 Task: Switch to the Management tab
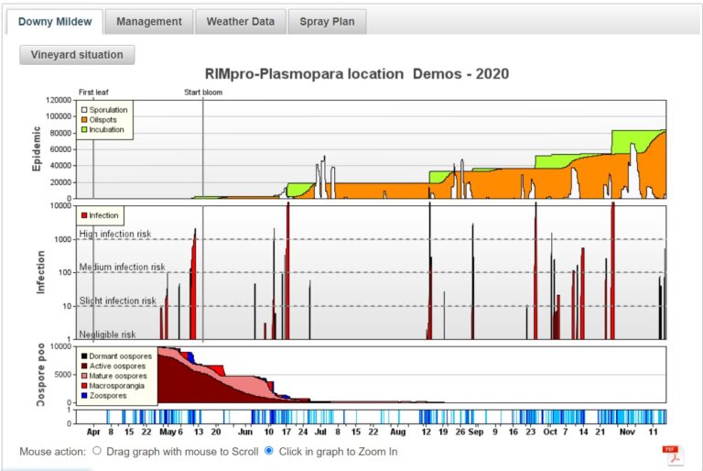pos(149,22)
